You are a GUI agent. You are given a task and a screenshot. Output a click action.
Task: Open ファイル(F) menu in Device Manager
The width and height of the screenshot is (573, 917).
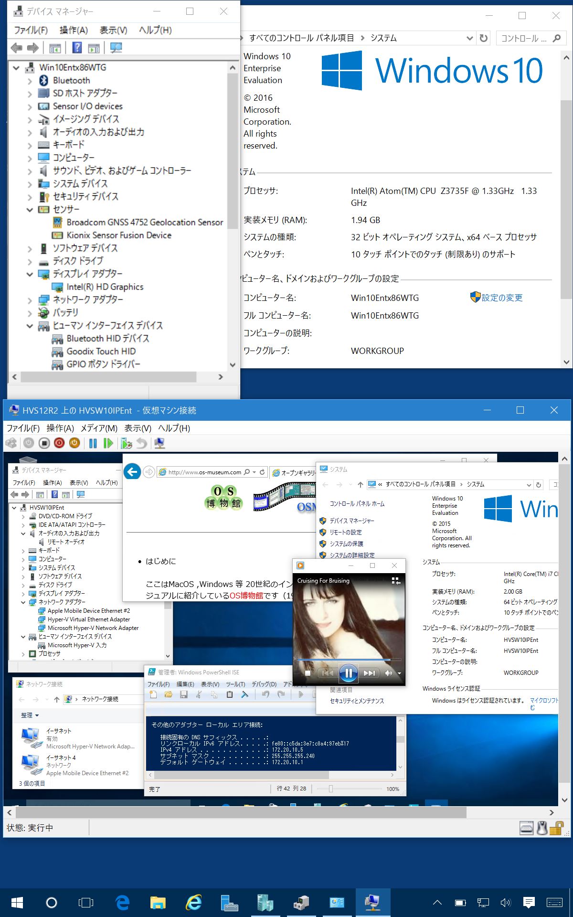point(31,30)
